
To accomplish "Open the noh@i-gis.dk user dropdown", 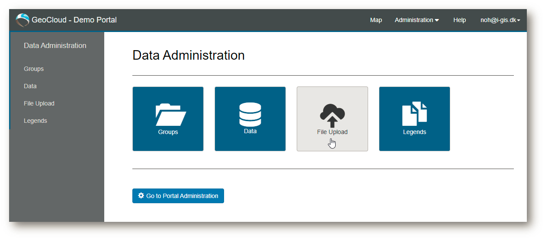I will click(500, 20).
